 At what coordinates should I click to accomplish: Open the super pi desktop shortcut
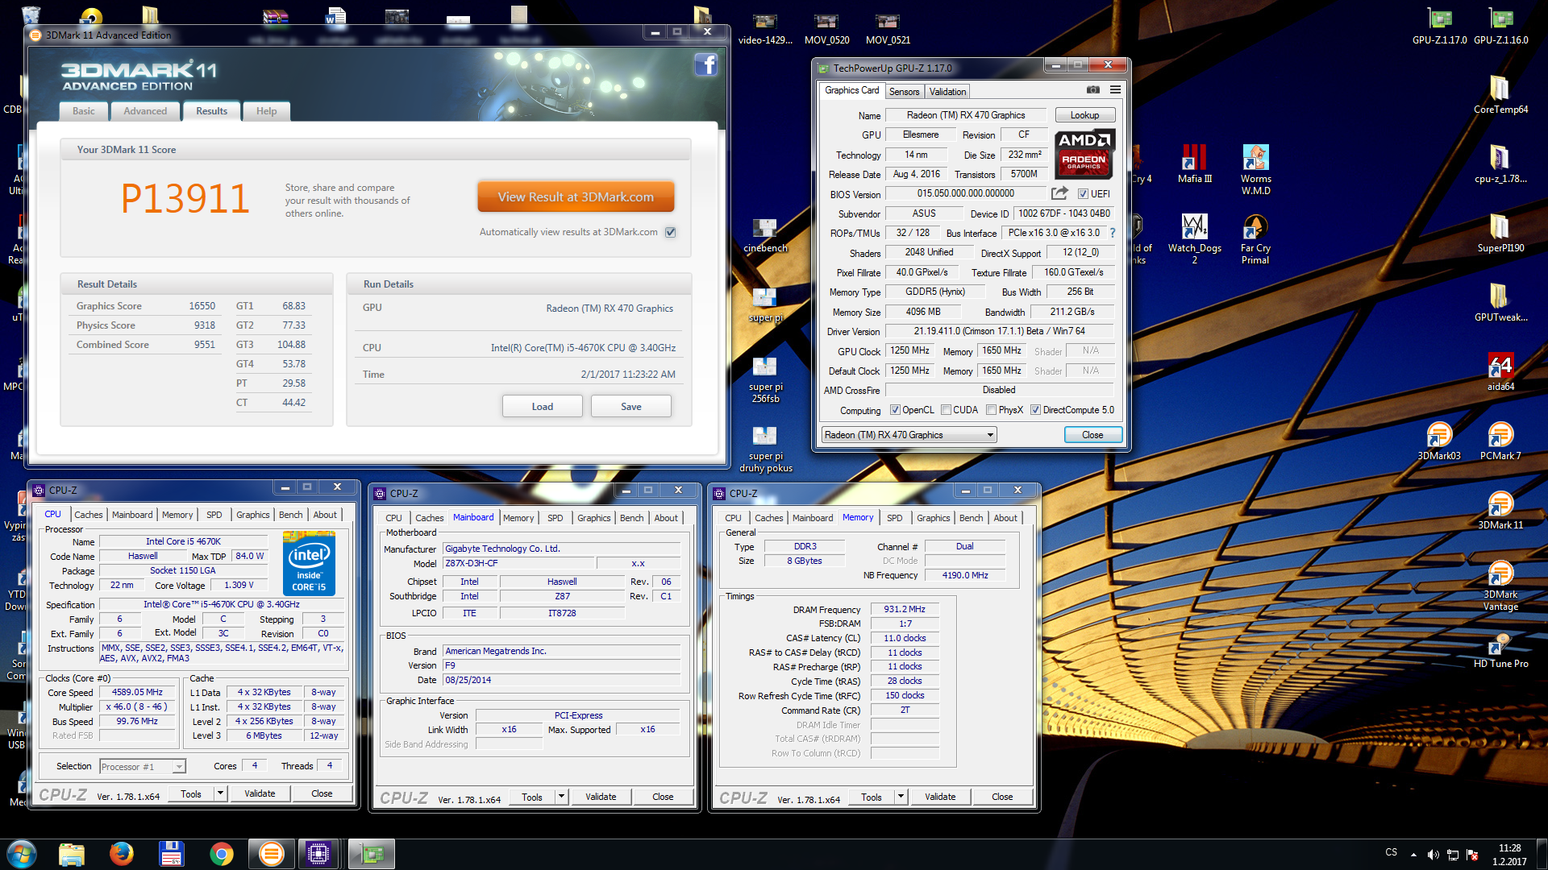click(x=765, y=304)
